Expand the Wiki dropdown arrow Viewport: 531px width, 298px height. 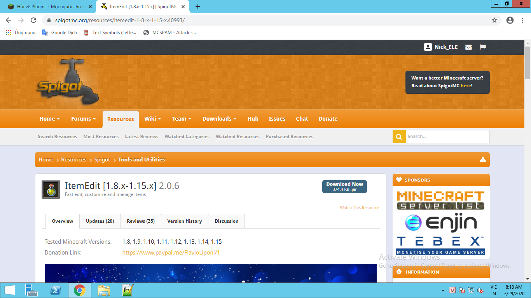pos(159,119)
